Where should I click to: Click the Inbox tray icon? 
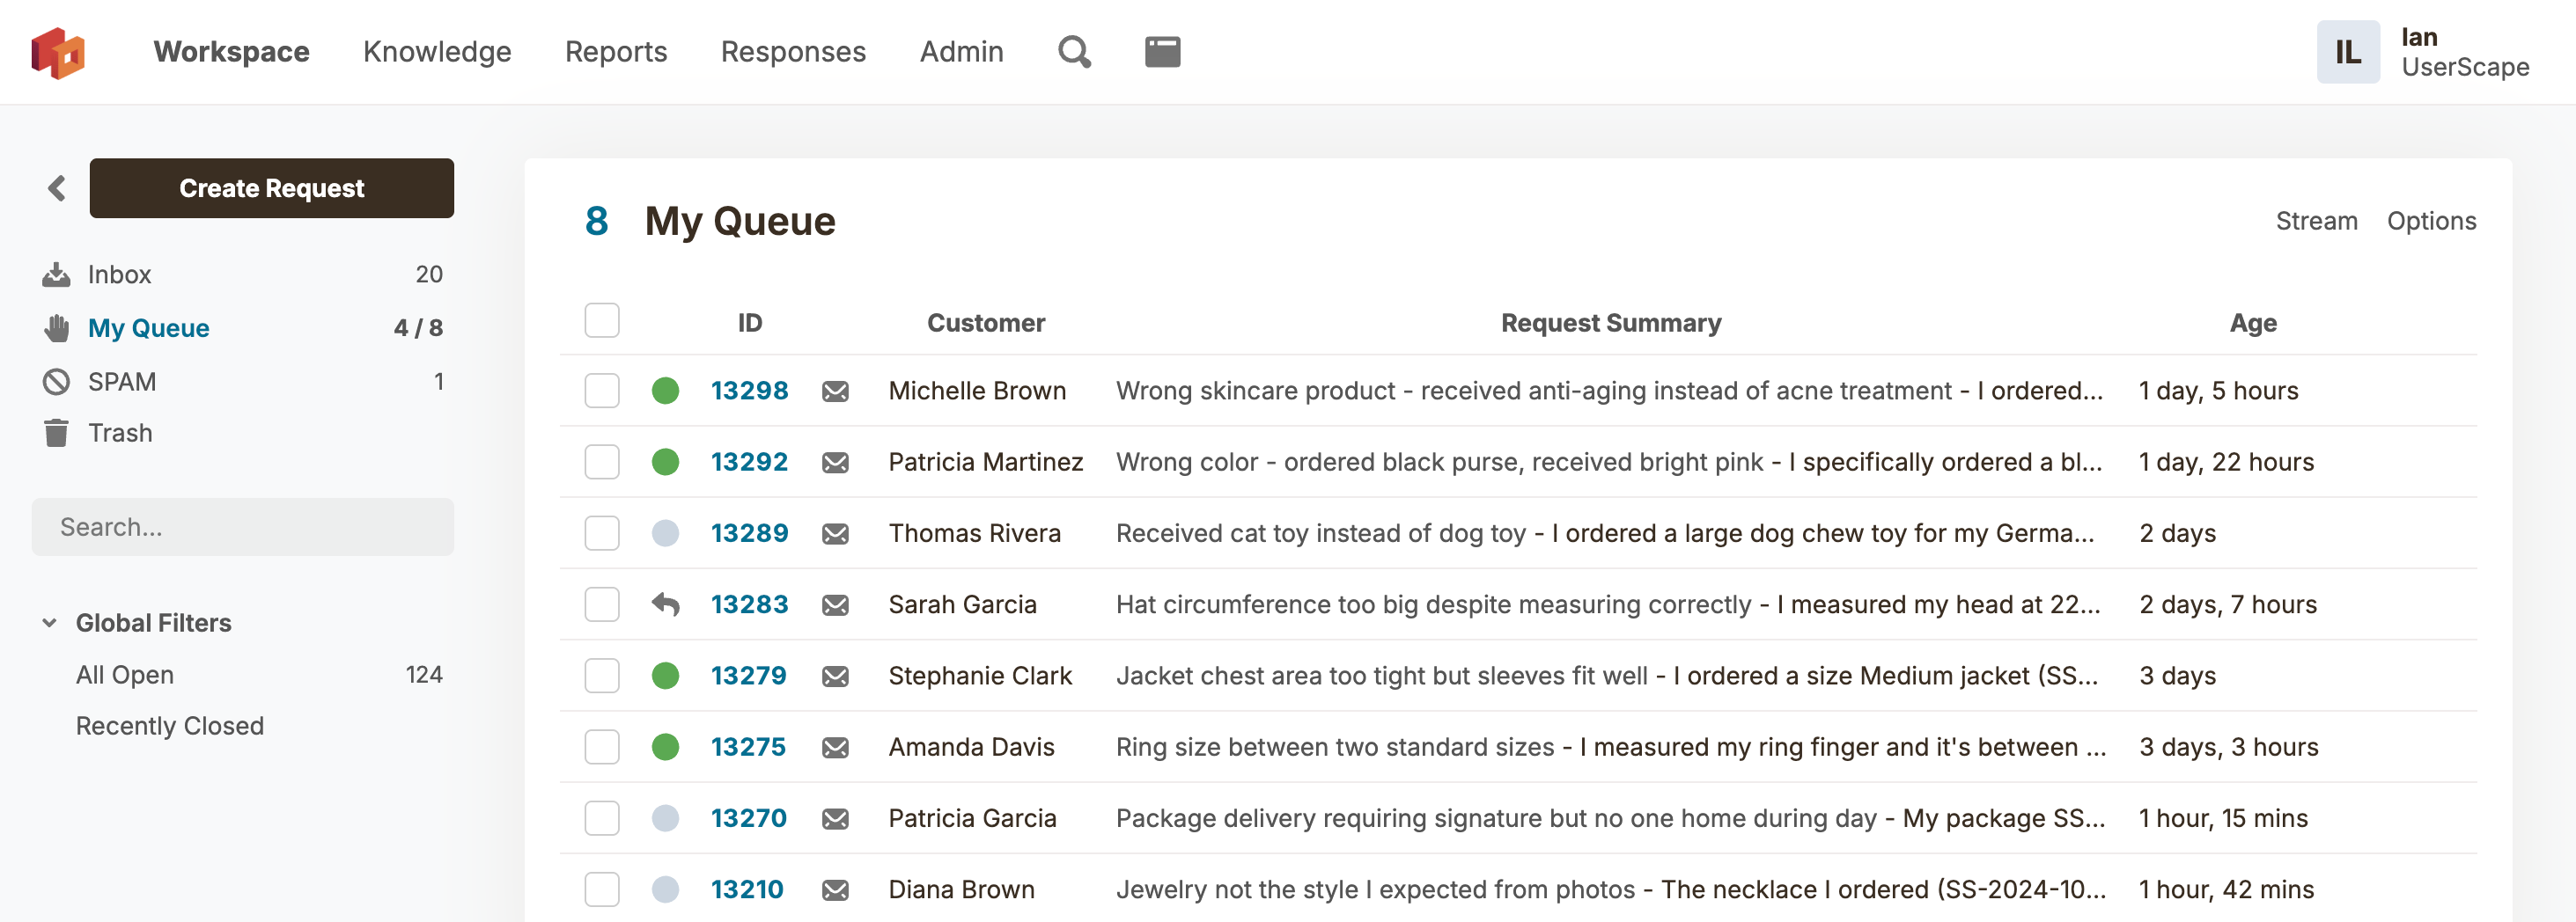[x=56, y=274]
